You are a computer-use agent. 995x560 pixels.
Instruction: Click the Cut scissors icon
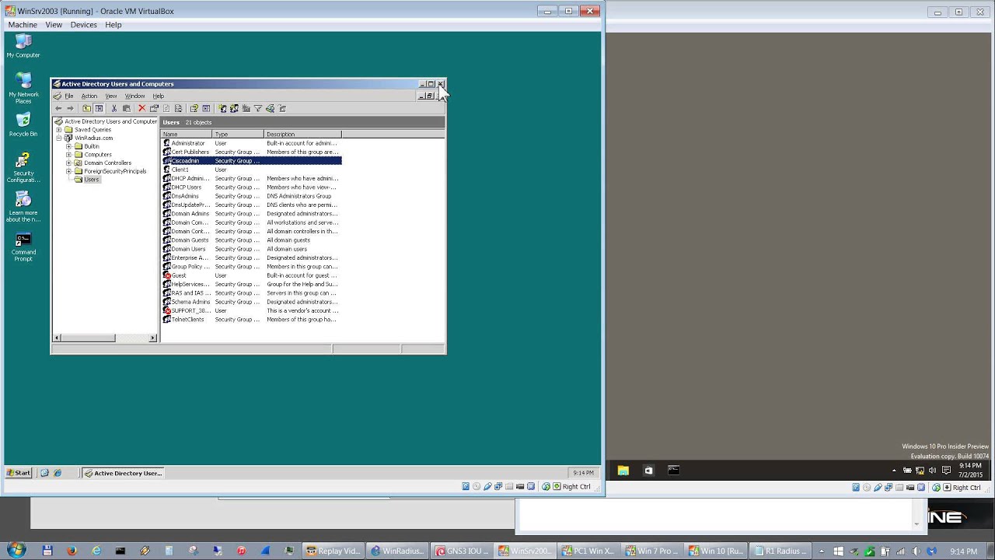(x=114, y=108)
